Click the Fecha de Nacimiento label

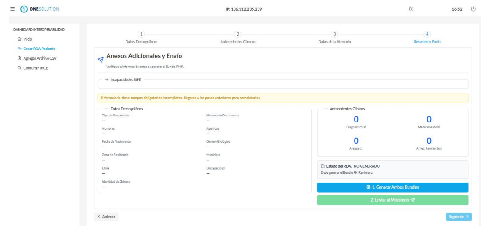(116, 141)
